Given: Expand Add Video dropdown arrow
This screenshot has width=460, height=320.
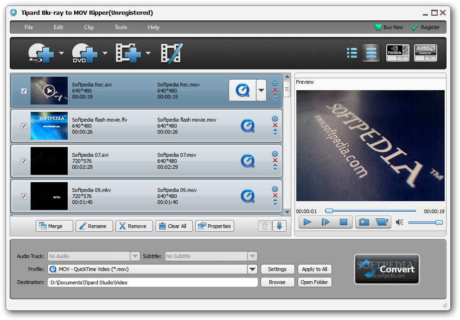Looking at the screenshot, I should coord(148,53).
